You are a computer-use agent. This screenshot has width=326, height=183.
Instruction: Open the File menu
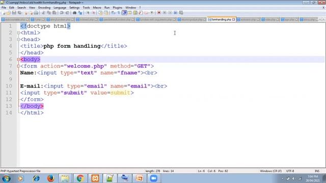4,8
